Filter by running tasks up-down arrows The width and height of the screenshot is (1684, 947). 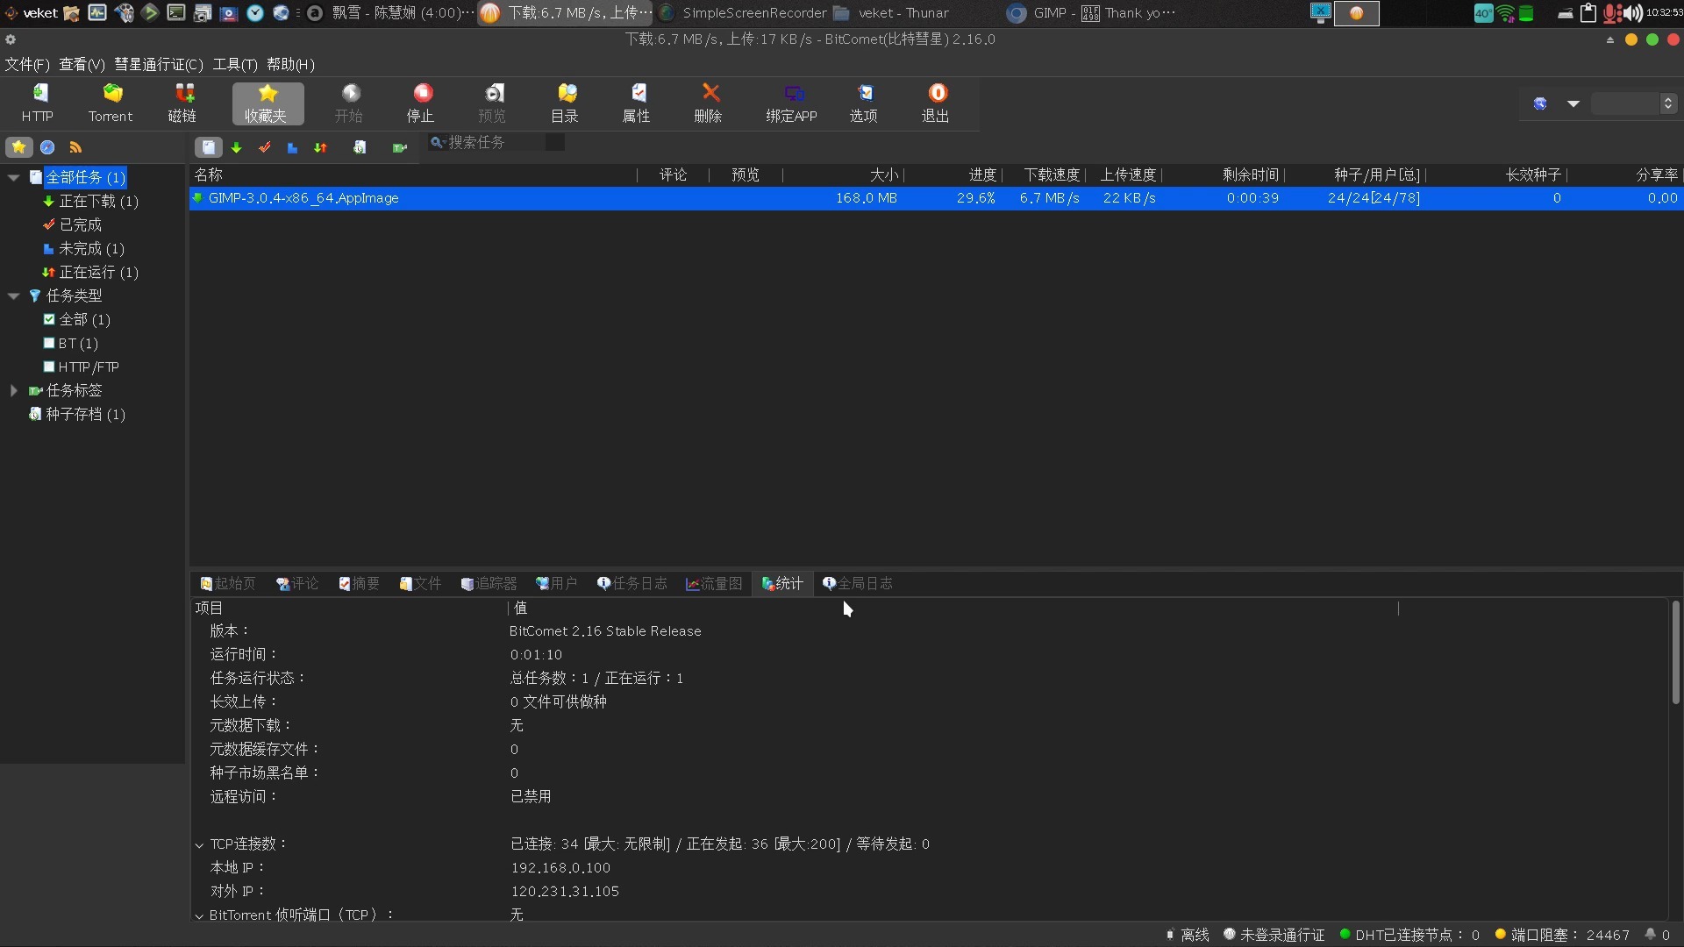point(321,148)
